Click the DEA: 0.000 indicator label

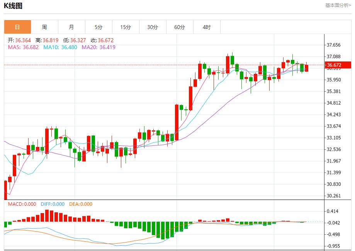[81, 204]
